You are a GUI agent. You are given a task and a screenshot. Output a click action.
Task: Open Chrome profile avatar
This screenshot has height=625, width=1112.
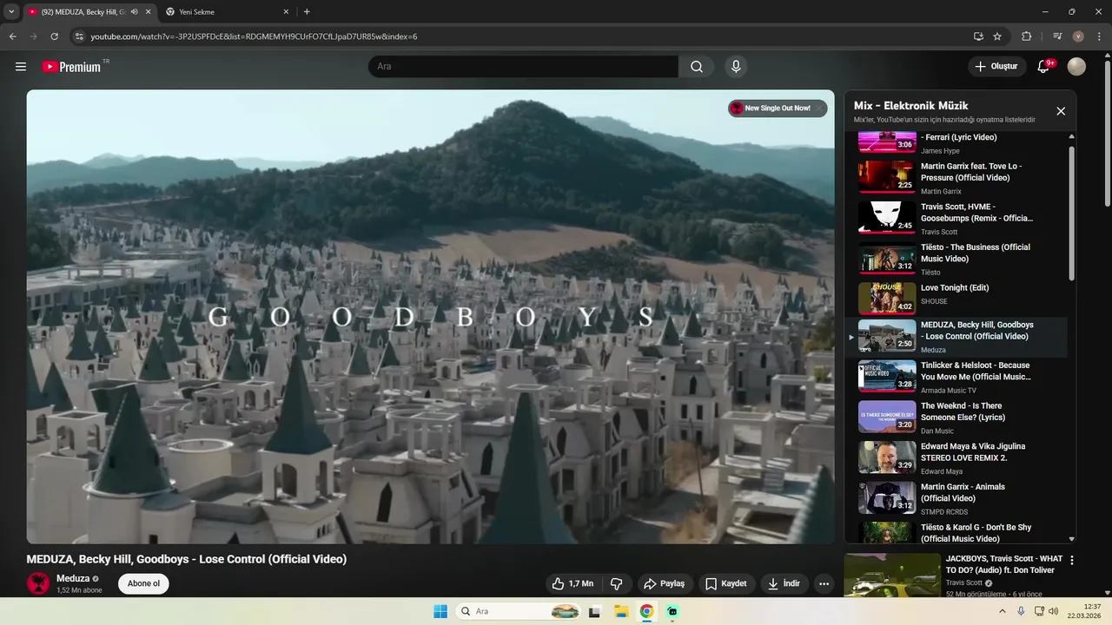1078,36
